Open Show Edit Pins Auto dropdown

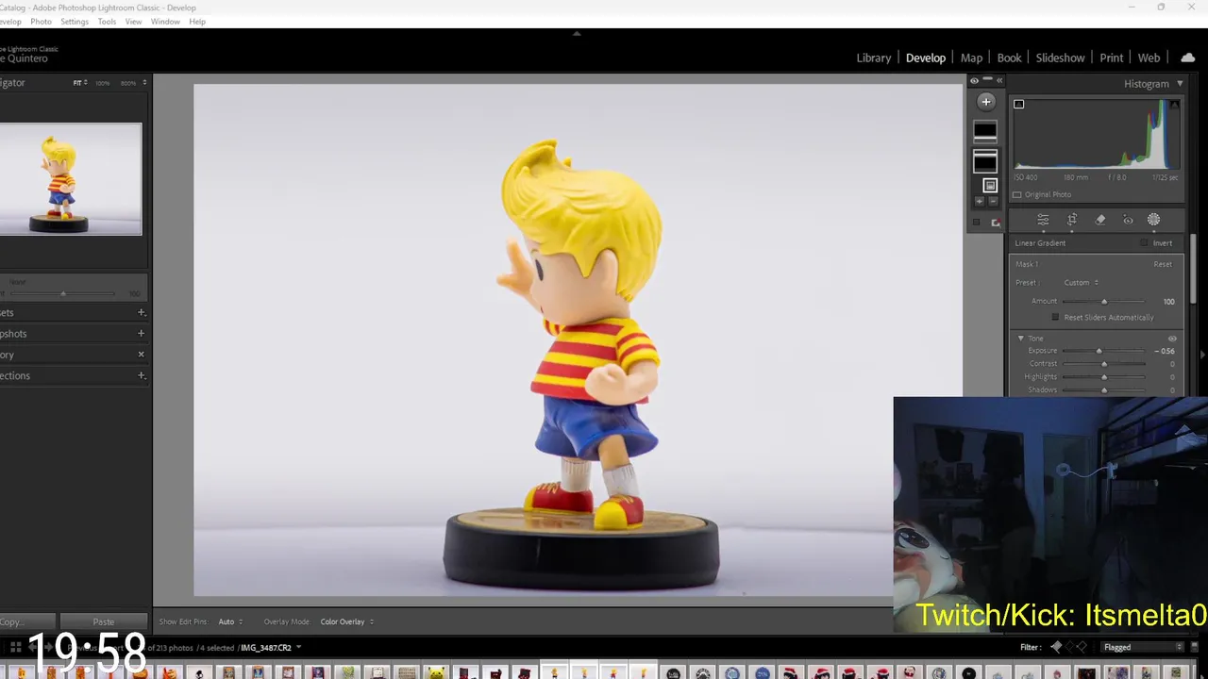[x=230, y=621]
